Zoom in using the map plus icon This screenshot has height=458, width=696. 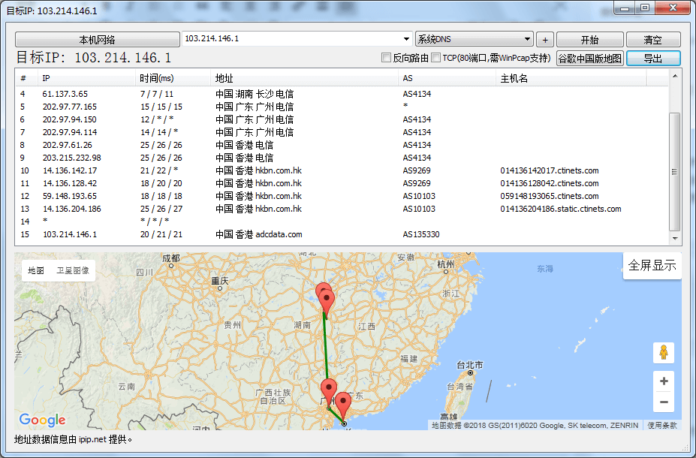(x=663, y=381)
